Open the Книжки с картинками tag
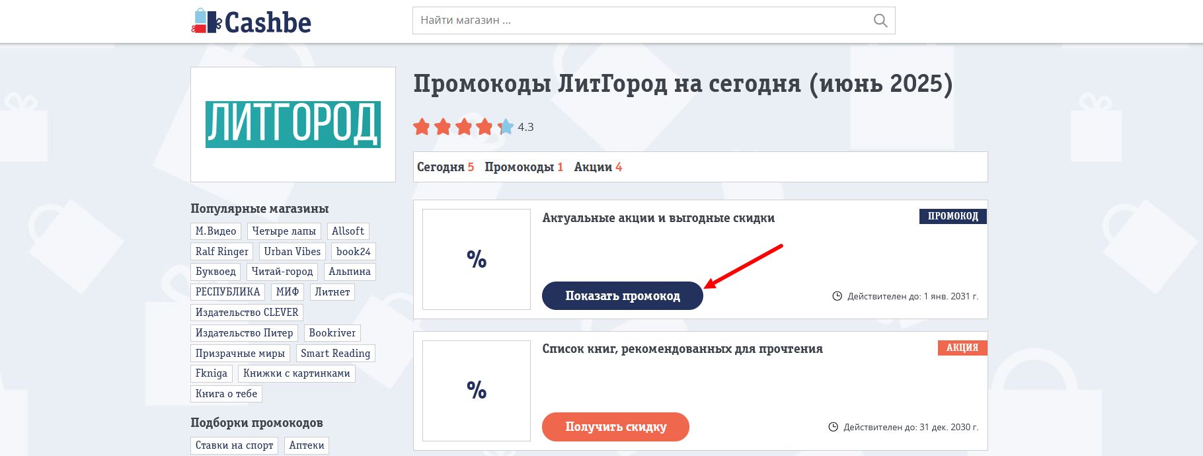Viewport: 1203px width, 456px height. 297,373
